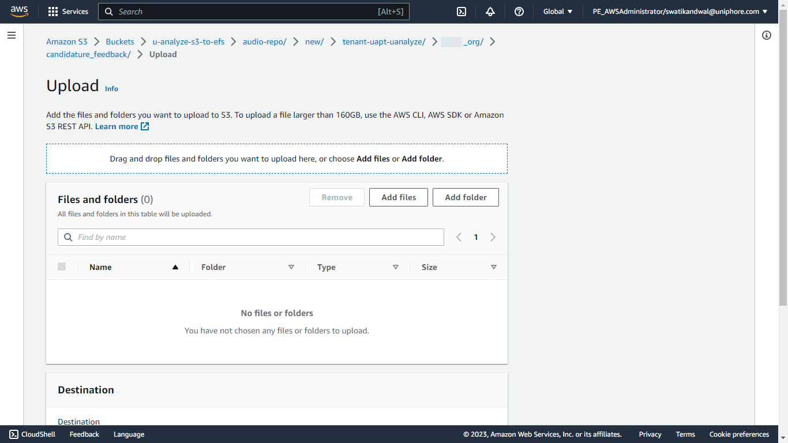This screenshot has height=443, width=788.
Task: Open the Global region dropdown
Action: tap(558, 12)
